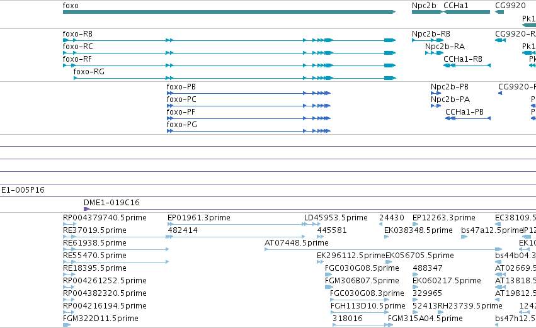Click the FGC030G08.3prime EST
The height and width of the screenshot is (328, 536).
[360, 300]
